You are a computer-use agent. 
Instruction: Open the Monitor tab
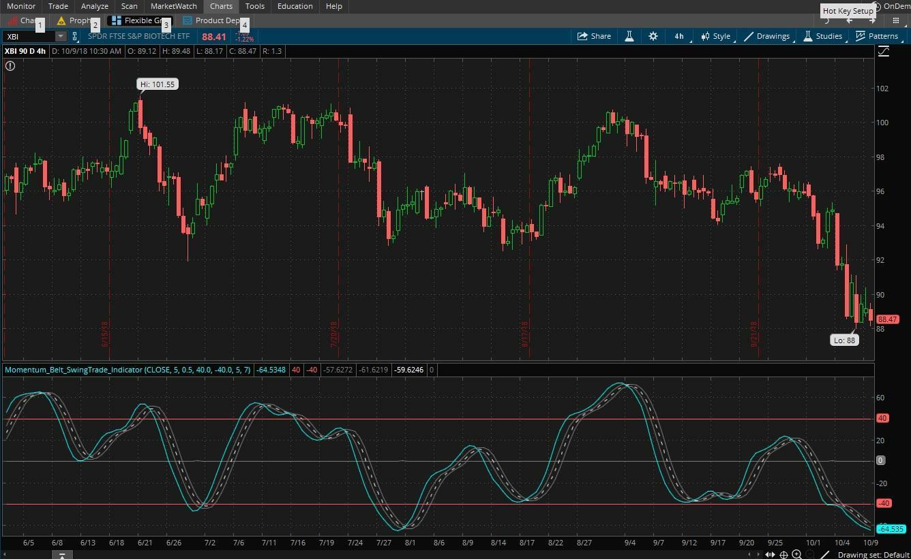click(x=21, y=6)
